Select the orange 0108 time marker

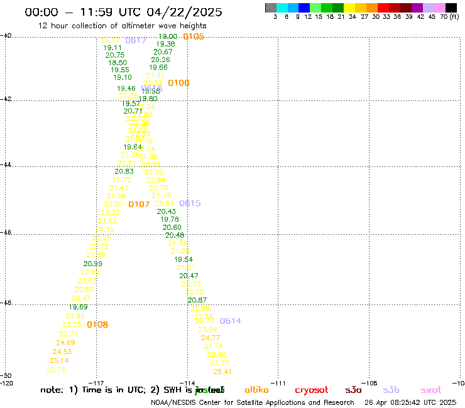tap(97, 325)
